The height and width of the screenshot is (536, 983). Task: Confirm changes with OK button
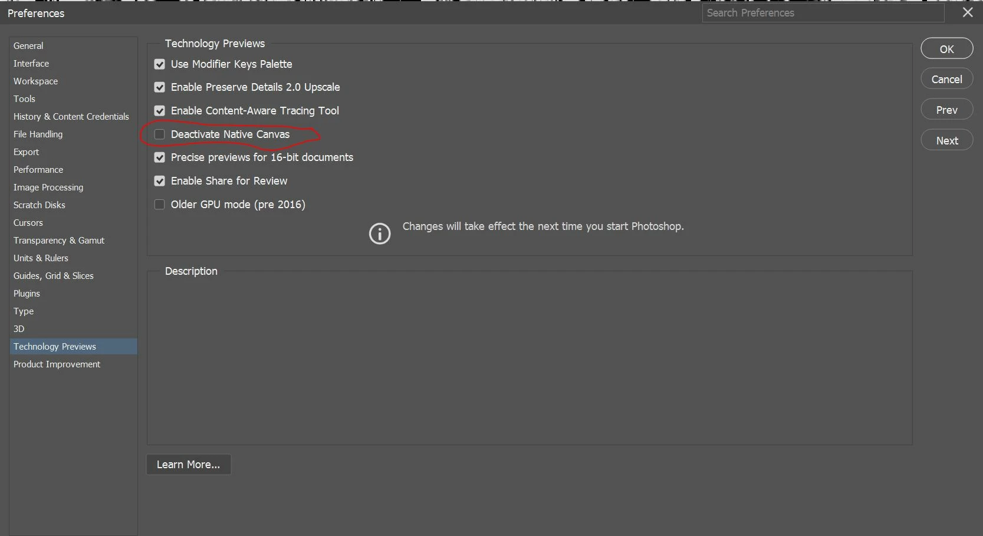pos(946,49)
